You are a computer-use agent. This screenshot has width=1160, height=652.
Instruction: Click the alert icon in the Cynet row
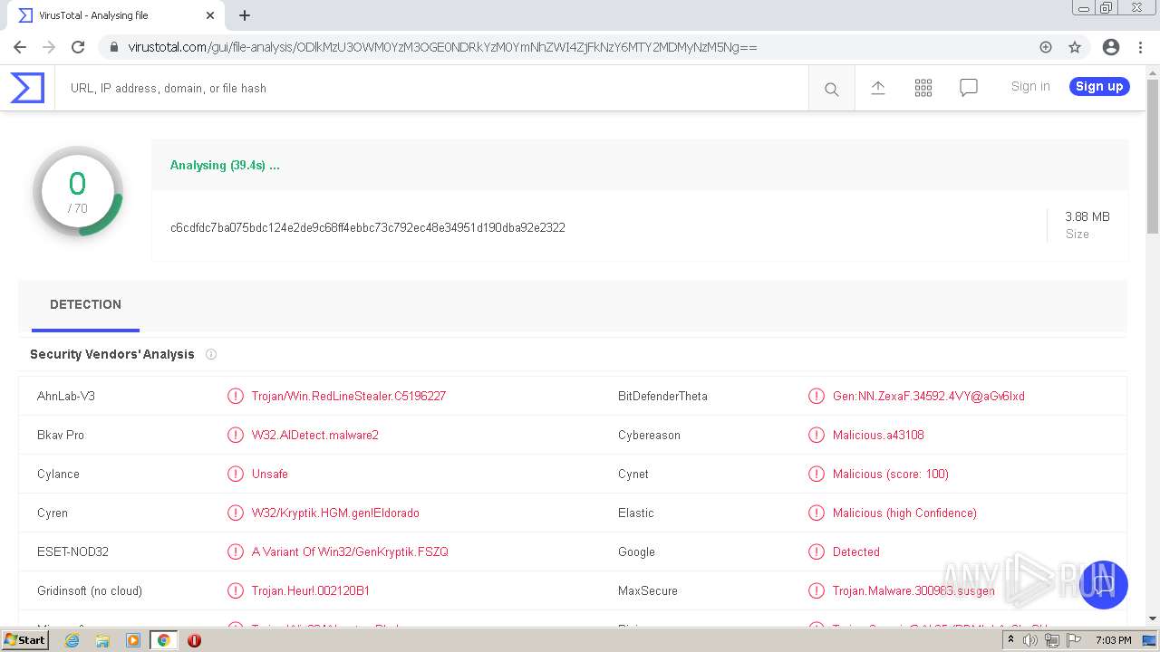(x=817, y=474)
